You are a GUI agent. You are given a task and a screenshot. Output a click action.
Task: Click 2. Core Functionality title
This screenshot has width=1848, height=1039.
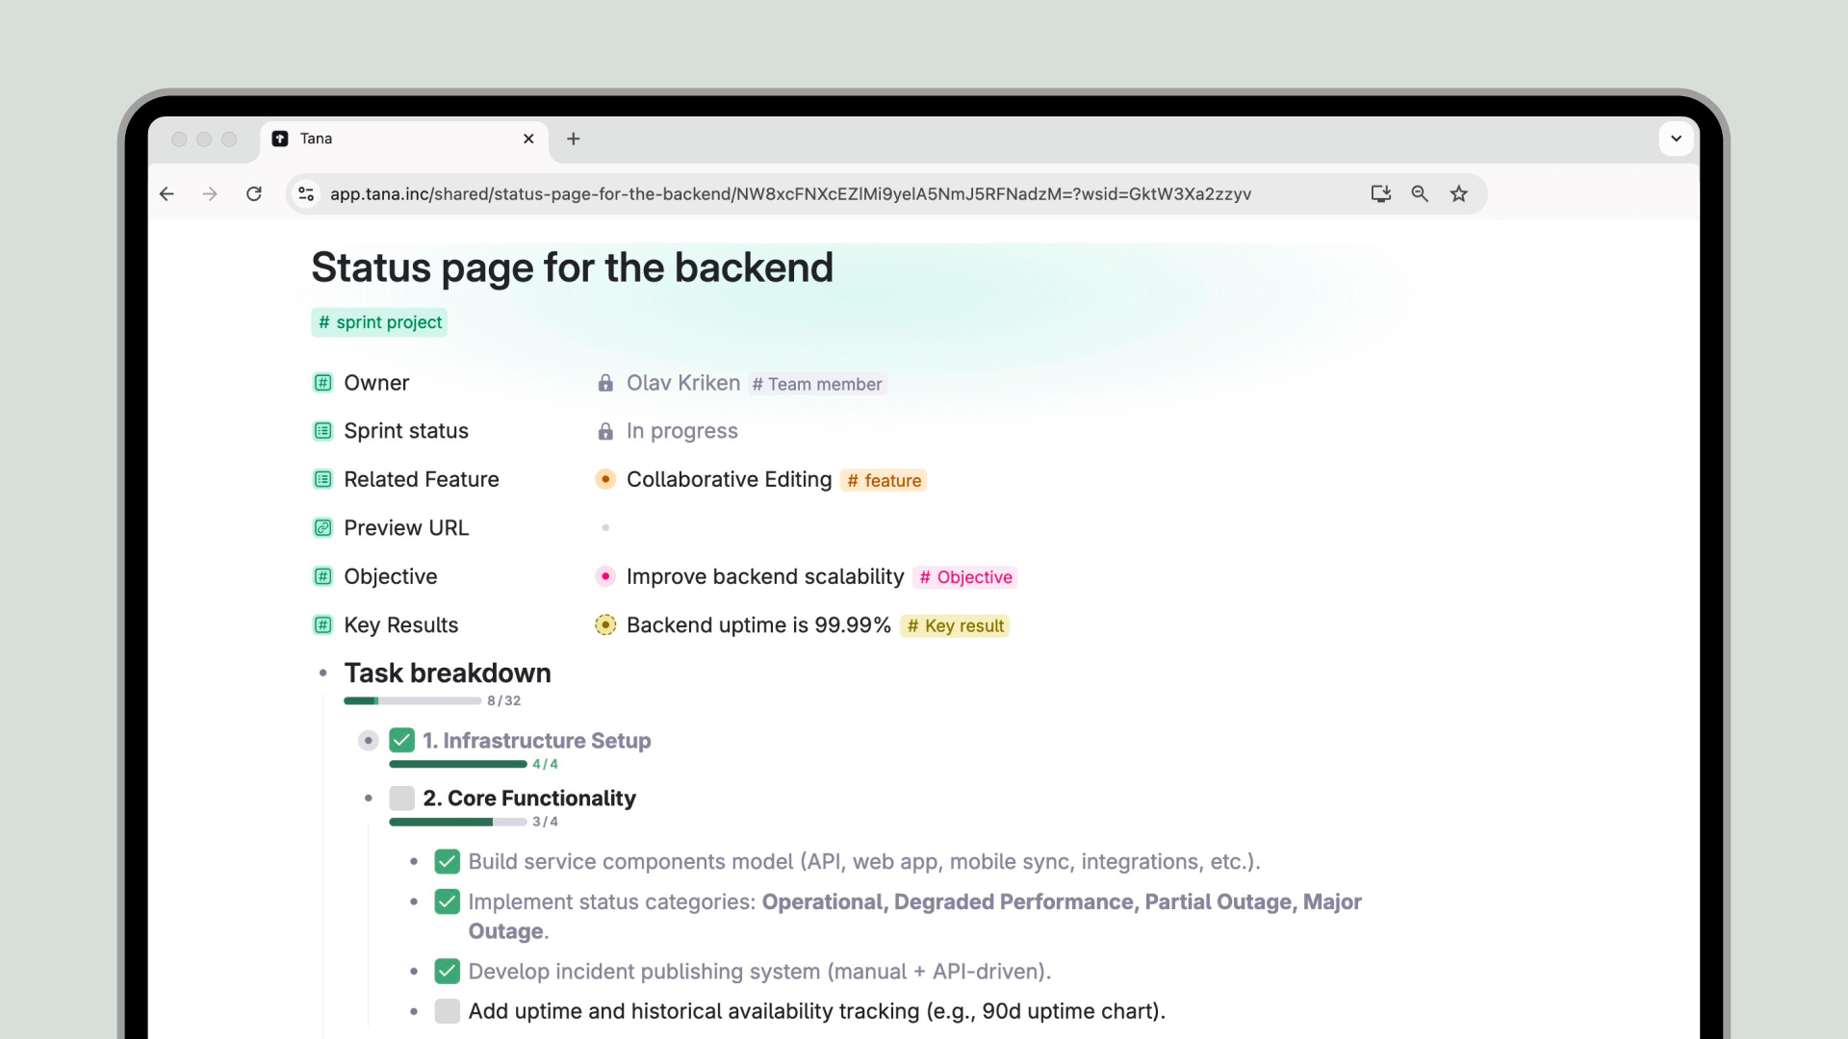529,798
